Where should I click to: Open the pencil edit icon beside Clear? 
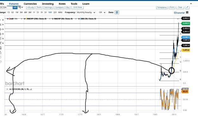(187, 7)
